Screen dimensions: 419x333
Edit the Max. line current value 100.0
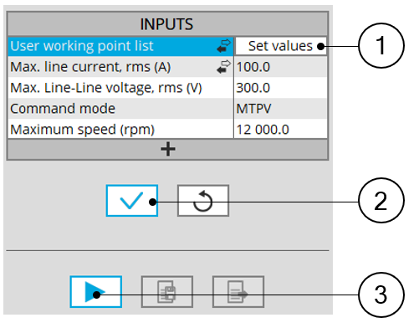(280, 67)
